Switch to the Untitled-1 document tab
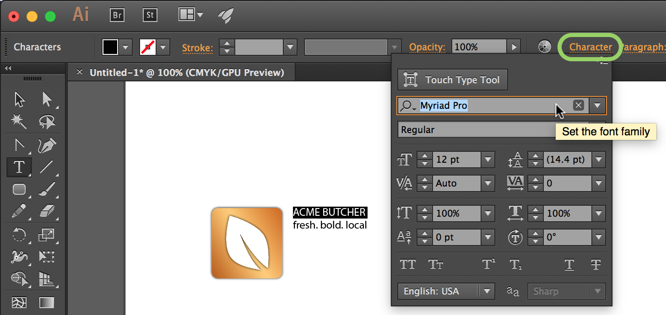Viewport: 666px width, 315px height. click(x=186, y=72)
